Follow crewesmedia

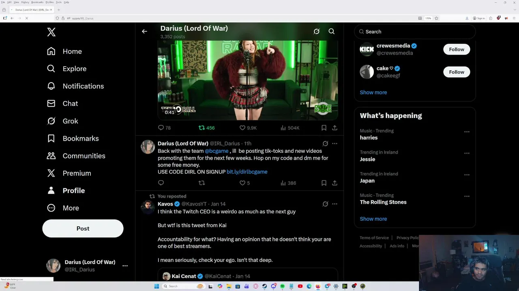[457, 49]
